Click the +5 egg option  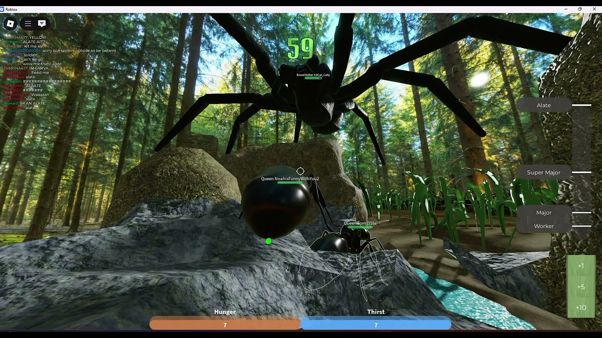581,287
